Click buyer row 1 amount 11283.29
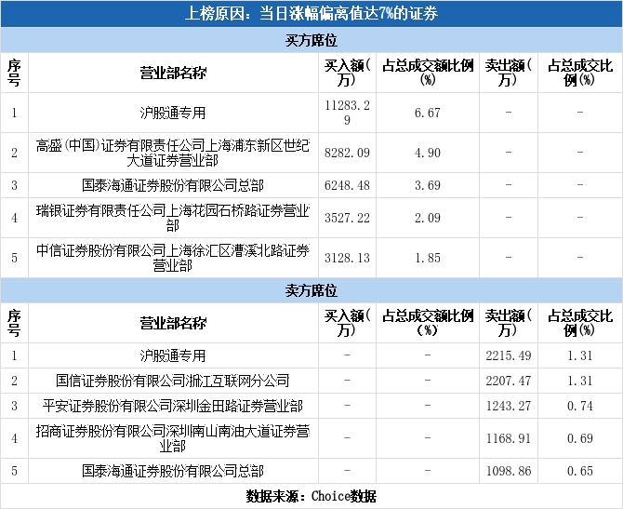Screen dimensions: 623x509 click(x=347, y=113)
